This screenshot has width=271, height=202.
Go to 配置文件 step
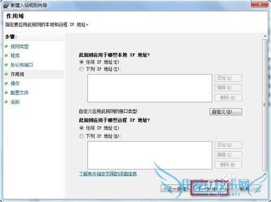click(x=20, y=93)
